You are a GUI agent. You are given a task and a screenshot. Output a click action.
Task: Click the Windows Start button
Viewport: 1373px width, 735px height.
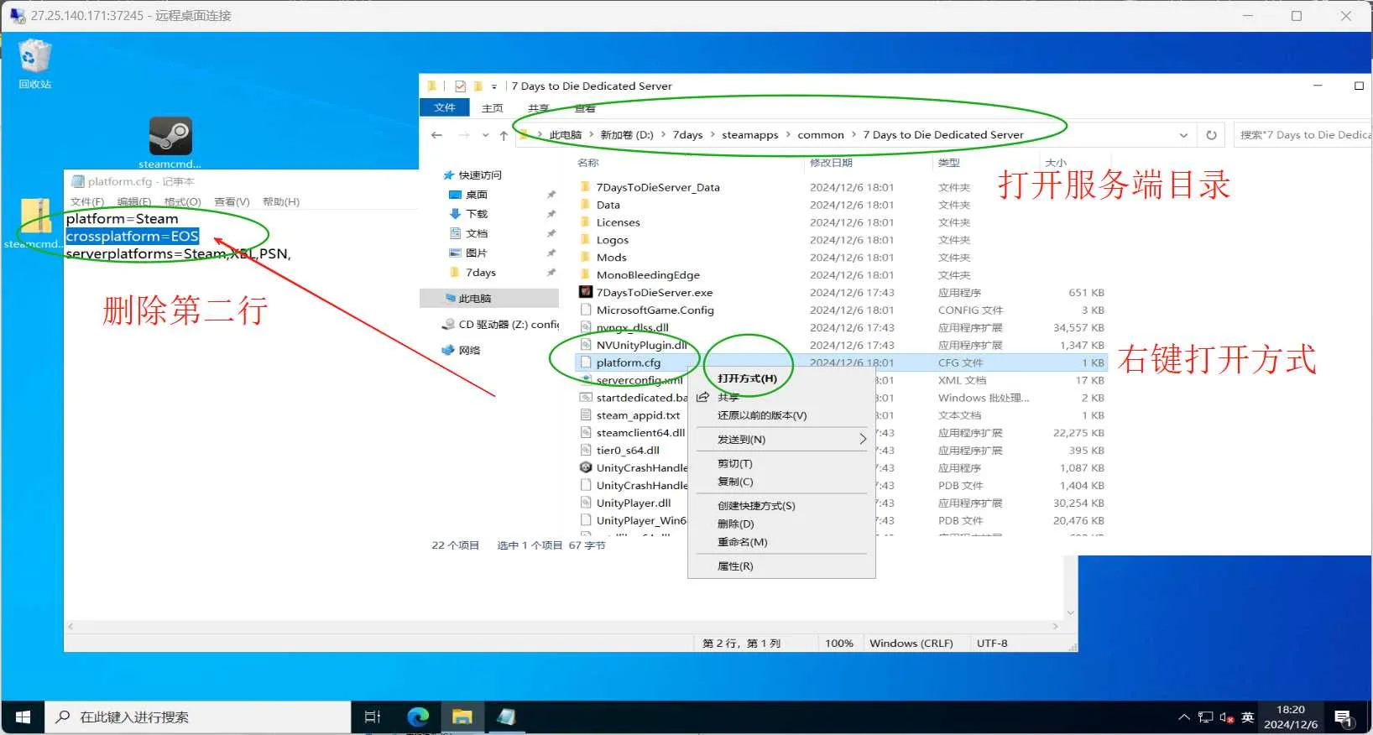tap(23, 717)
